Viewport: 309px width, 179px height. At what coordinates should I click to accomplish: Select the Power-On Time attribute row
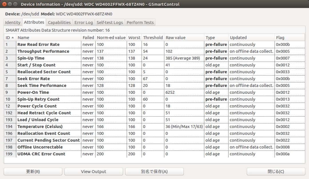click(x=33, y=93)
